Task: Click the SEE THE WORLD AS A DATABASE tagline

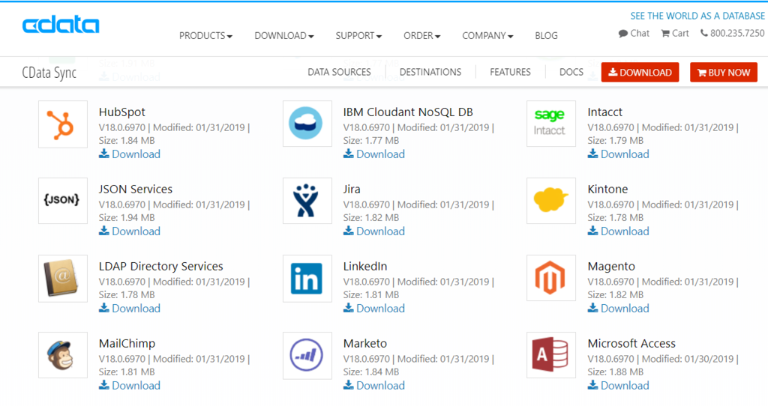Action: click(697, 16)
